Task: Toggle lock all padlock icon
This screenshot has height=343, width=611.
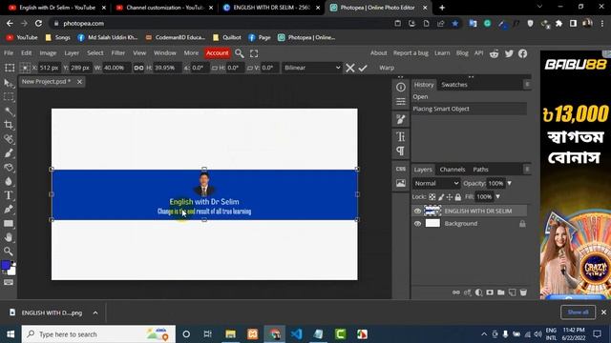Action: 458,197
